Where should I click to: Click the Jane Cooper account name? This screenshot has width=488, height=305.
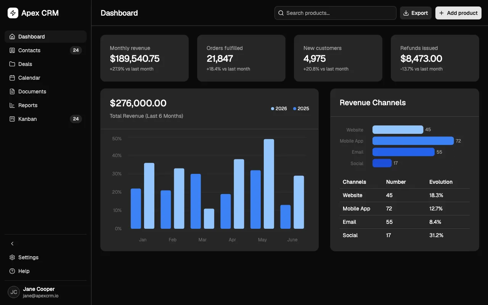pos(39,289)
